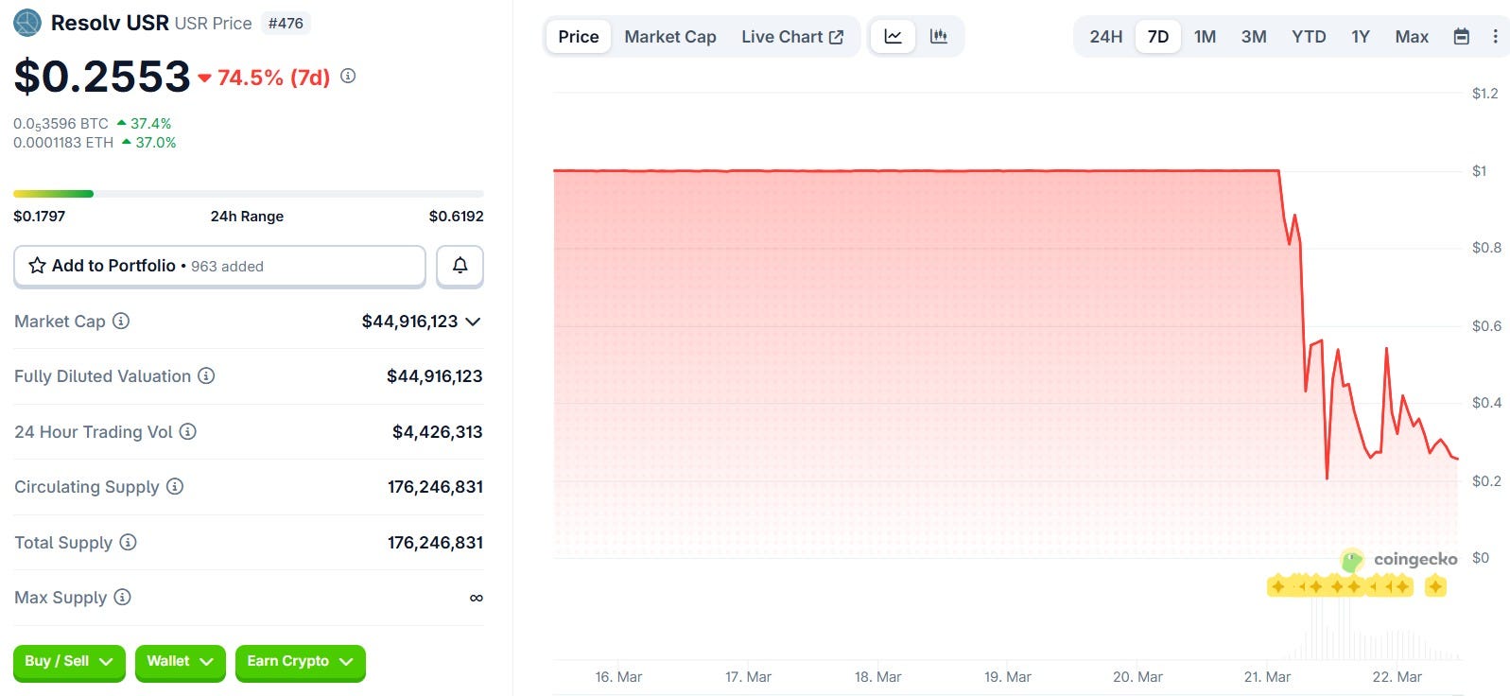Open the Wallet dropdown
This screenshot has width=1510, height=696.
[x=180, y=661]
